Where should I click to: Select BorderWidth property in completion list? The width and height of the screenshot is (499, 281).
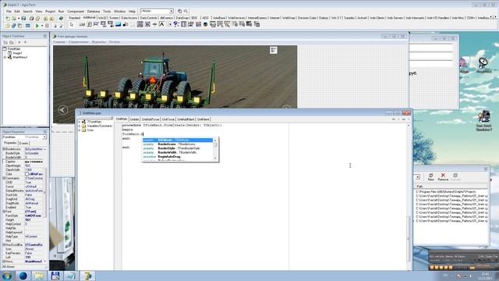177,152
